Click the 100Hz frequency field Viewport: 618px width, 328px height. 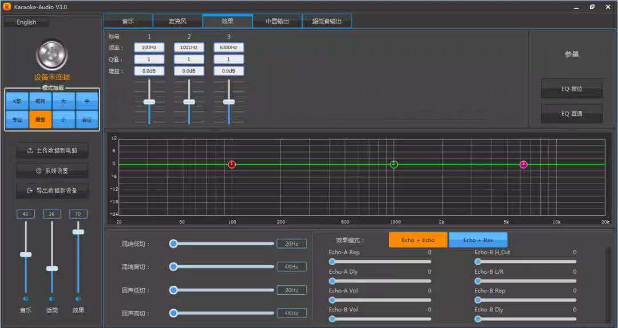[149, 47]
